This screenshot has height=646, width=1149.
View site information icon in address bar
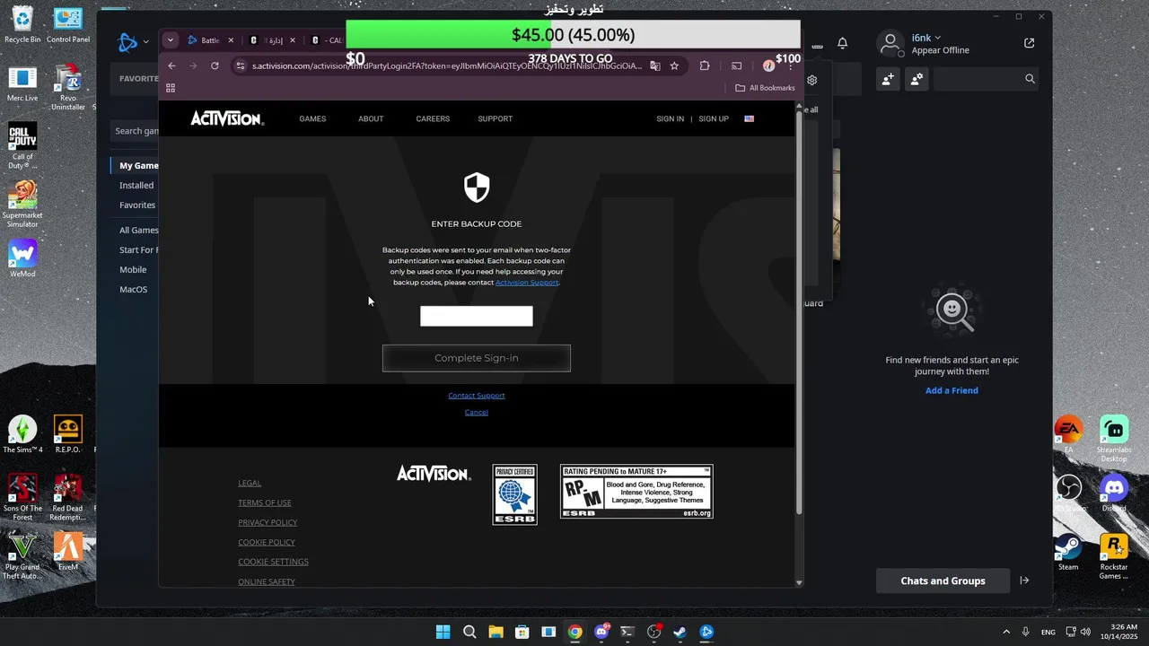click(x=240, y=65)
